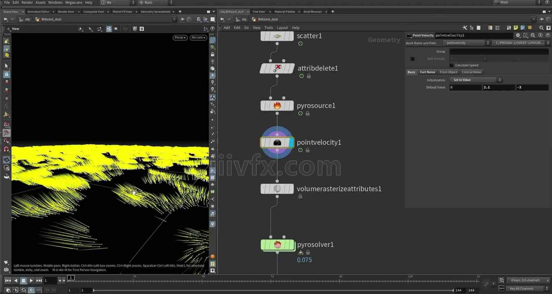
Task: Switch to the From Object tab
Action: [448, 72]
